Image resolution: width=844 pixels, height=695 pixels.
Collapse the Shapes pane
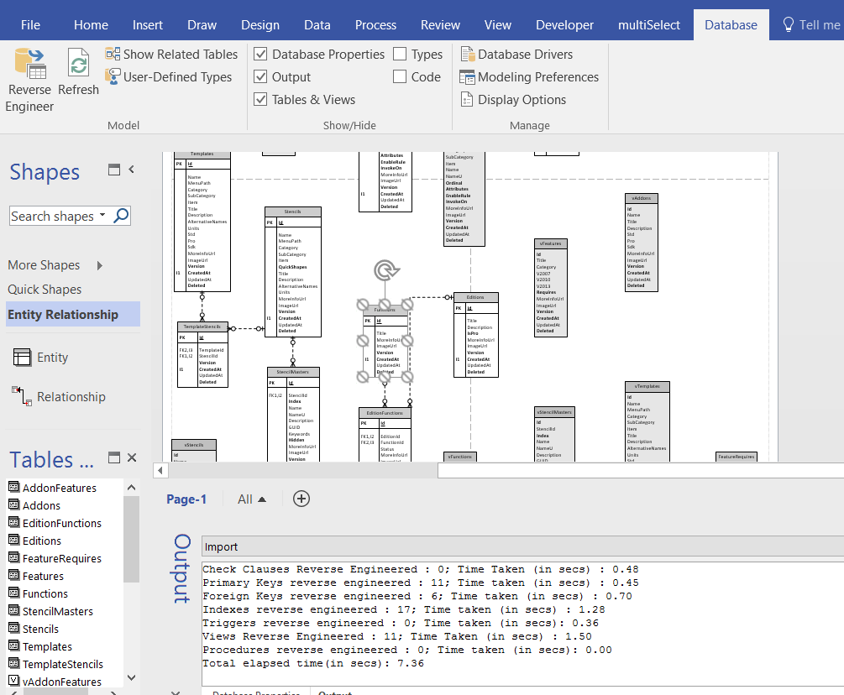[x=132, y=170]
